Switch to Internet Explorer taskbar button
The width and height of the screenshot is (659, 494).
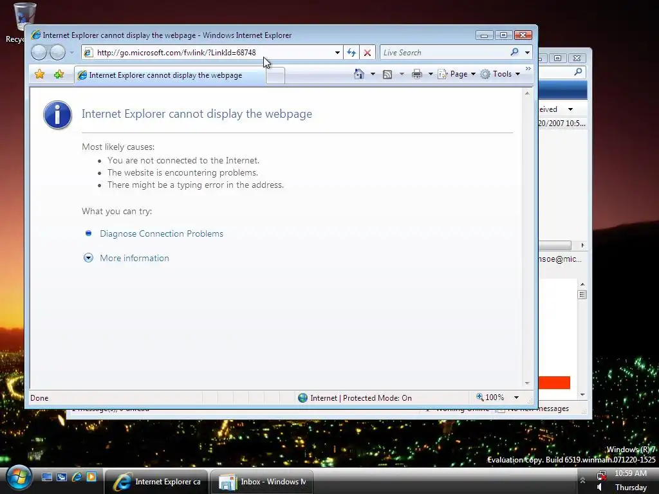click(156, 482)
